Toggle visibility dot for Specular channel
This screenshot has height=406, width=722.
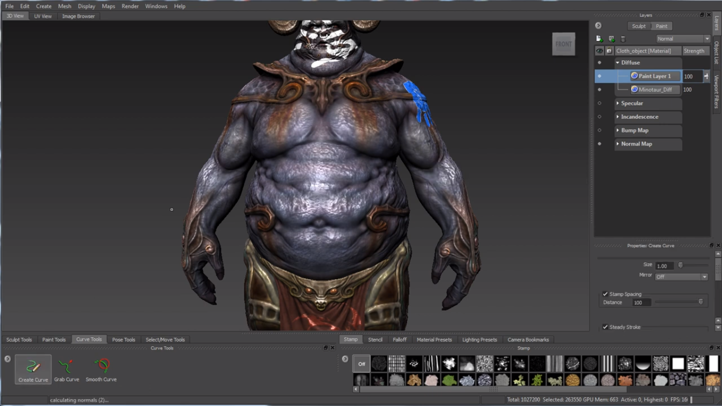[x=599, y=103]
